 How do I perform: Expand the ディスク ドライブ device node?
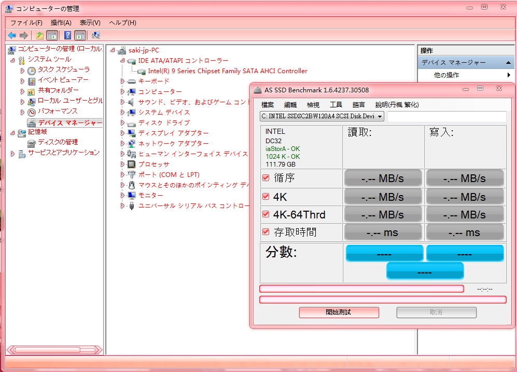point(122,123)
